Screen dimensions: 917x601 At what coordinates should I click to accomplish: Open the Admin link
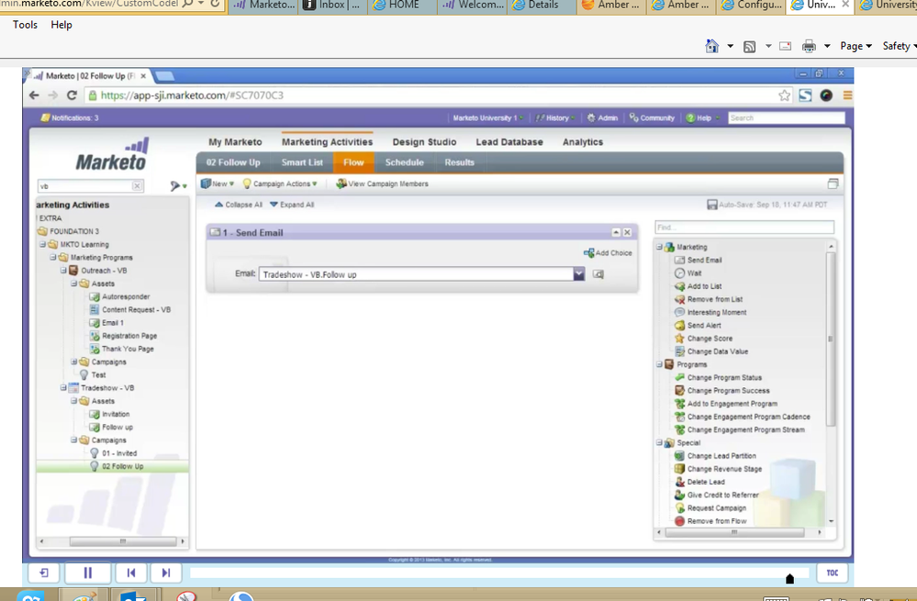(x=602, y=118)
